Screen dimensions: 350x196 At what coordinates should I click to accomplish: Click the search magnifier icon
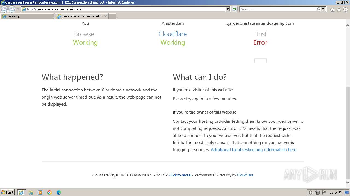tap(319, 9)
